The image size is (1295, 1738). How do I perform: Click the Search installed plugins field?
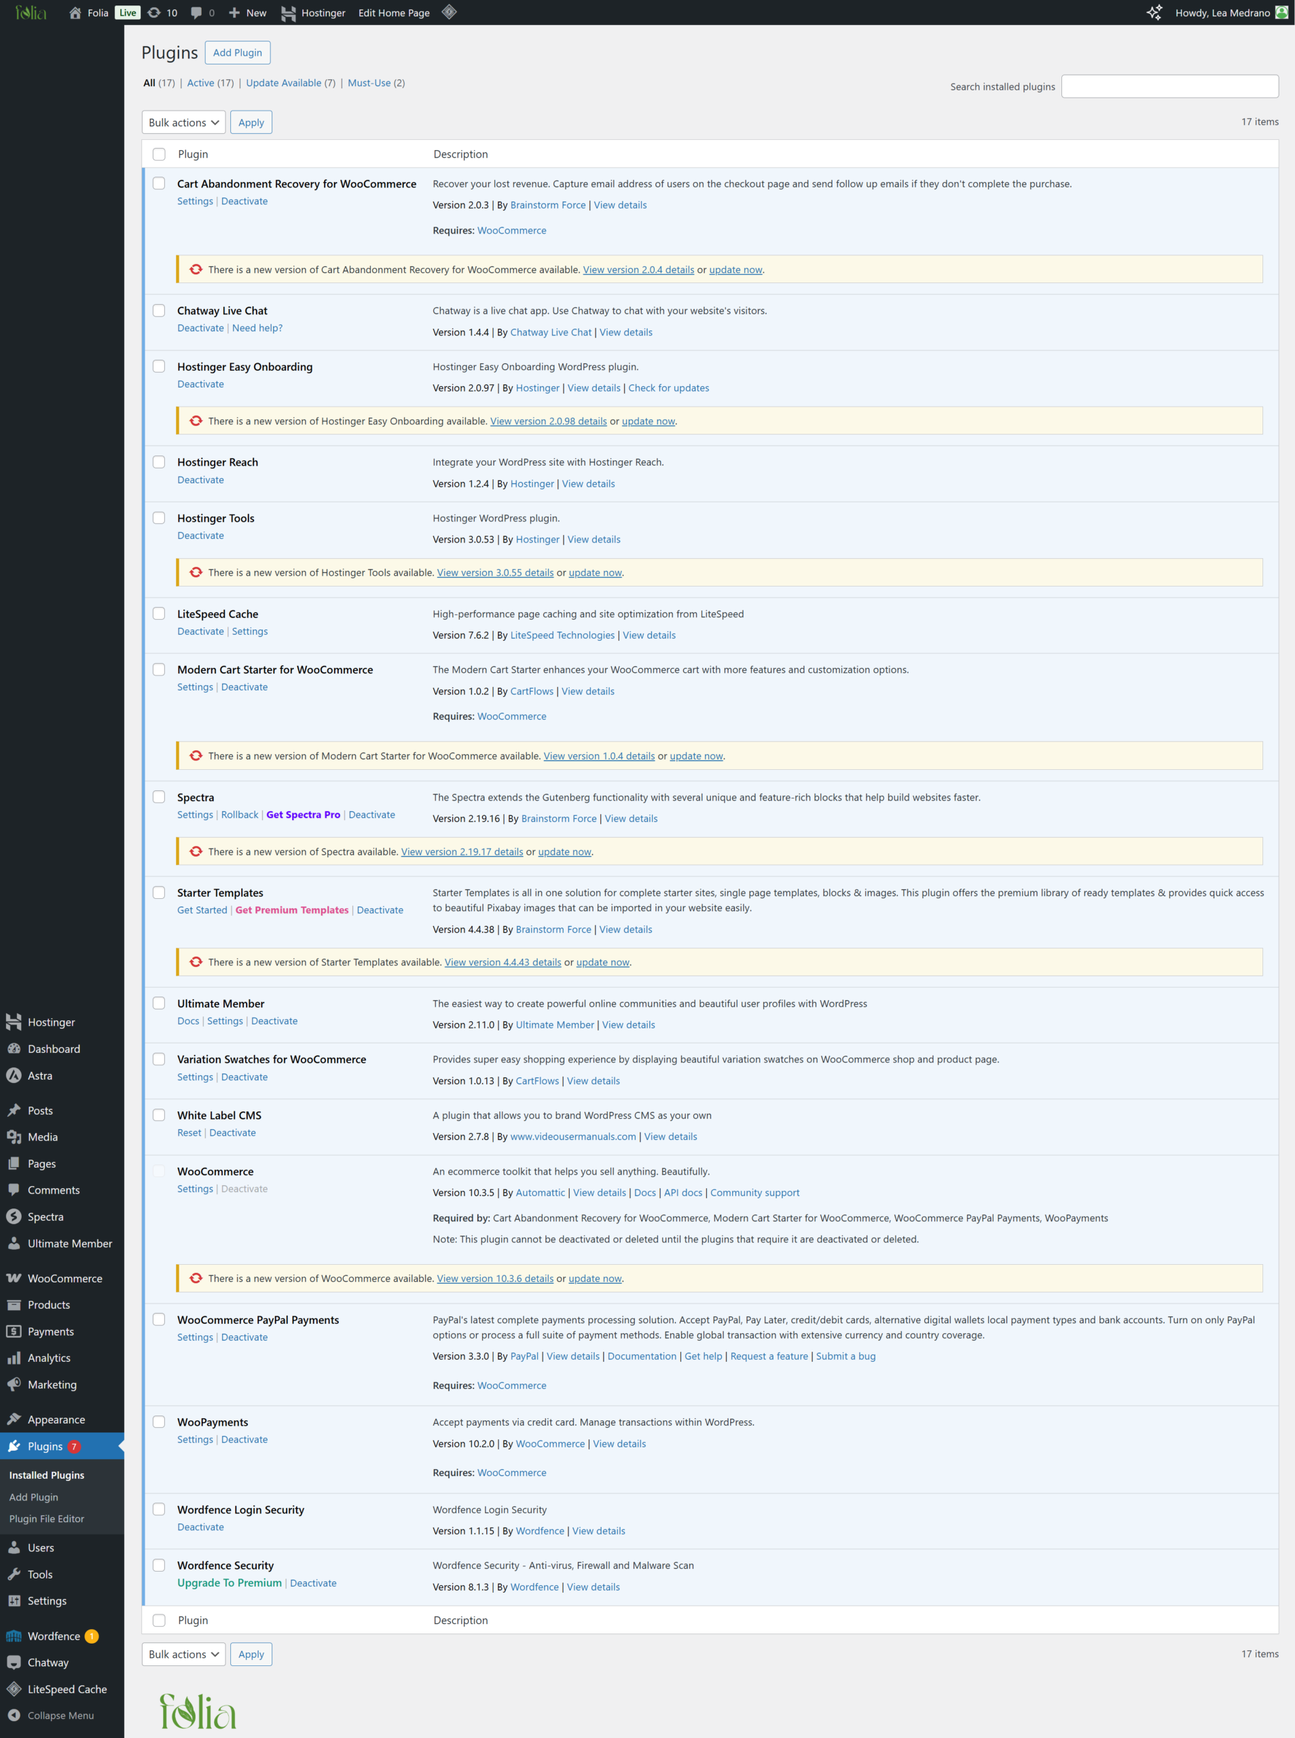tap(1169, 86)
